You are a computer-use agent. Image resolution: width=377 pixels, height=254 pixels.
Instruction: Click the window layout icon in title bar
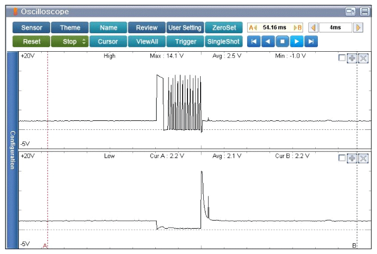tap(351, 12)
